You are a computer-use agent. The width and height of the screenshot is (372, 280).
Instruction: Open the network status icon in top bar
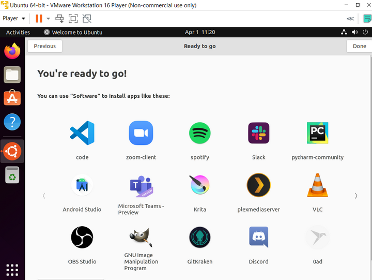(x=344, y=32)
